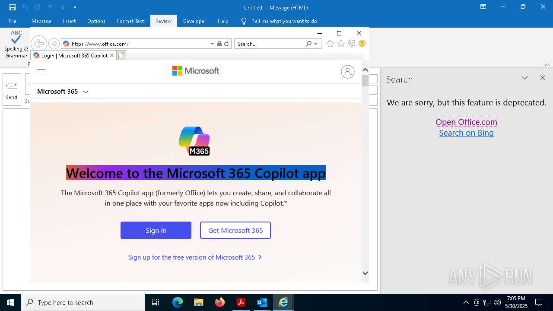The image size is (553, 311).
Task: Expand the Microsoft 365 dropdown
Action: pos(63,92)
